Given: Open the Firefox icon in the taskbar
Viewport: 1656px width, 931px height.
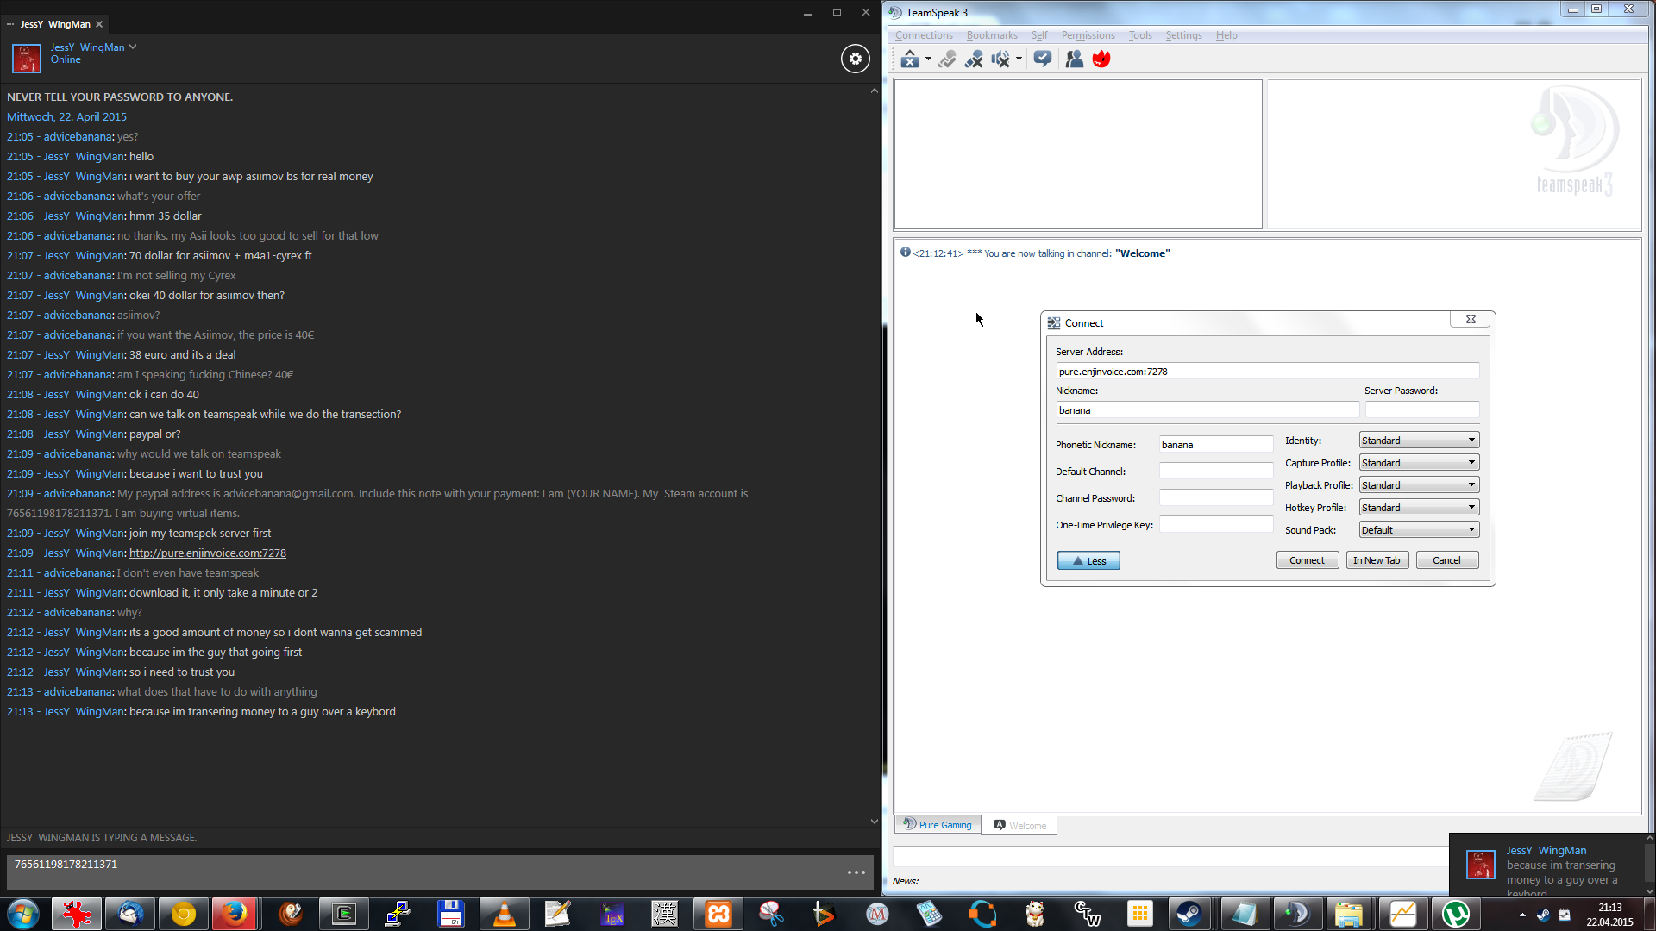Looking at the screenshot, I should [x=235, y=913].
